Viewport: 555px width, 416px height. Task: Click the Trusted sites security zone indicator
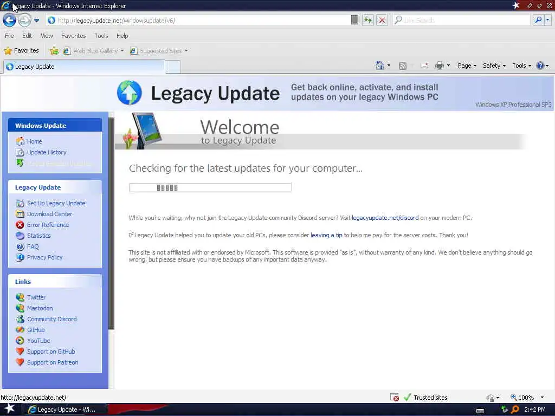(x=426, y=398)
